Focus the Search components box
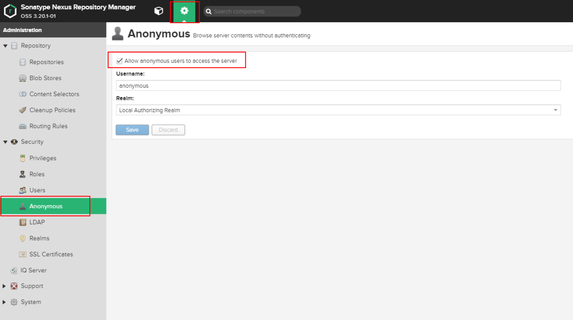The width and height of the screenshot is (573, 320). point(252,11)
